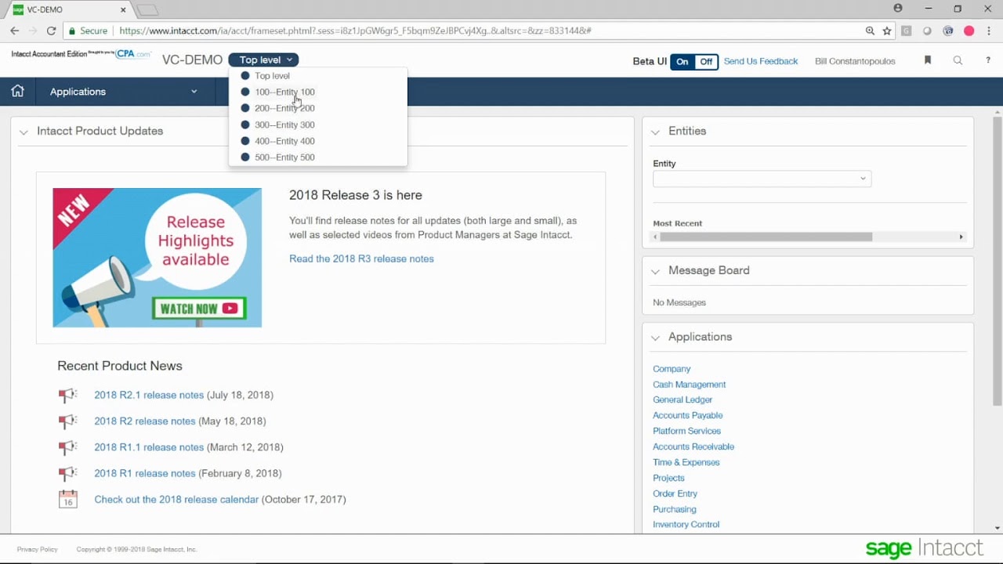Image resolution: width=1003 pixels, height=564 pixels.
Task: Open Accounts Receivable application link
Action: pyautogui.click(x=693, y=446)
